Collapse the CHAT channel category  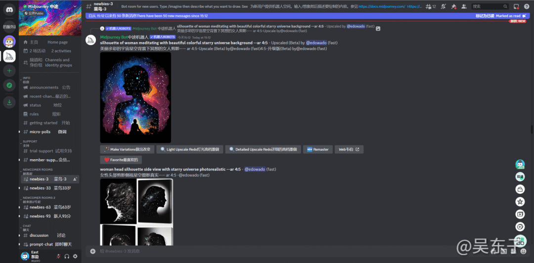pyautogui.click(x=26, y=227)
